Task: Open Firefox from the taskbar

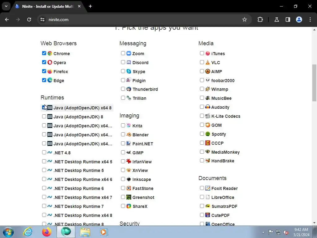Action: pyautogui.click(x=47, y=232)
